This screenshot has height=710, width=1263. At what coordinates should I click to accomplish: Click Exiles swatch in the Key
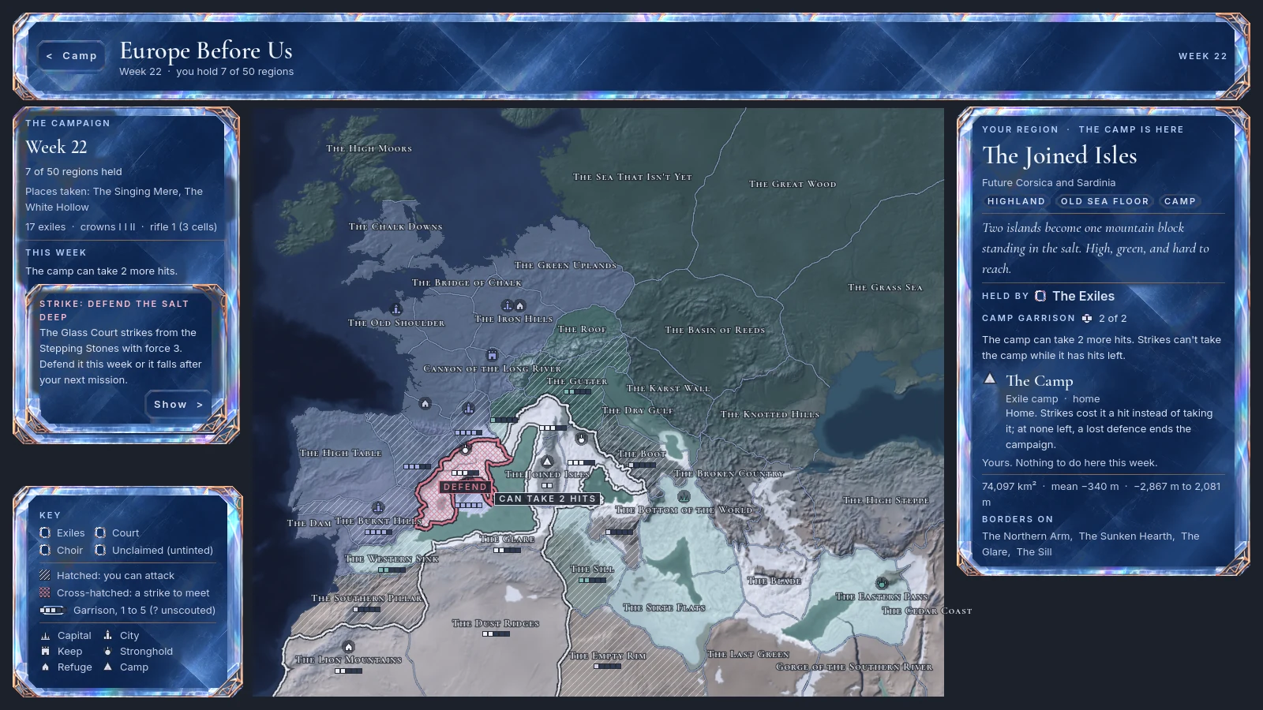coord(45,532)
